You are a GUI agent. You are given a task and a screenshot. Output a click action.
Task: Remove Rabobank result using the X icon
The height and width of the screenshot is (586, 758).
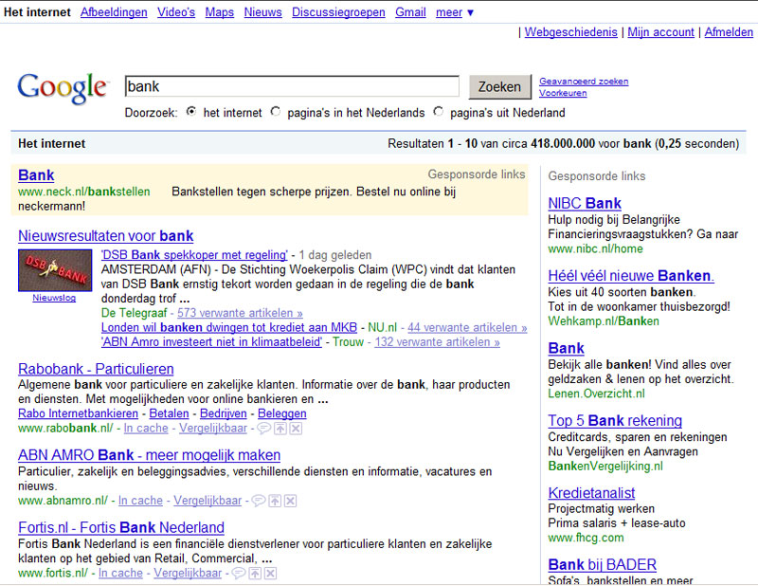coord(296,429)
